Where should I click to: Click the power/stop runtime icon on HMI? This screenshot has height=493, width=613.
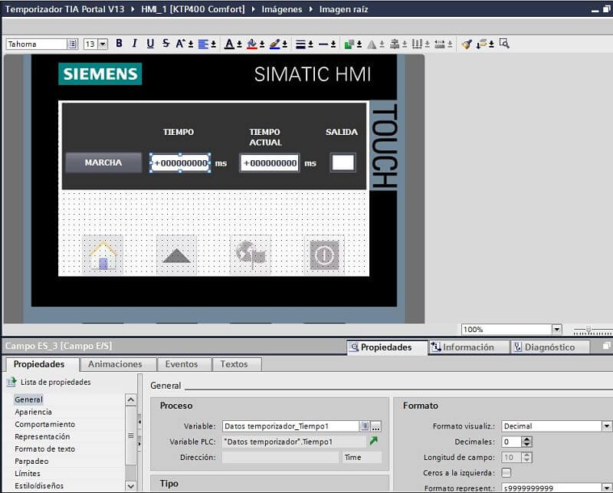click(x=324, y=255)
